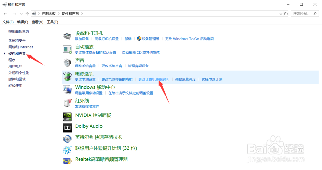Open 系统和安全 in the sidebar
The height and width of the screenshot is (170, 322).
17,41
